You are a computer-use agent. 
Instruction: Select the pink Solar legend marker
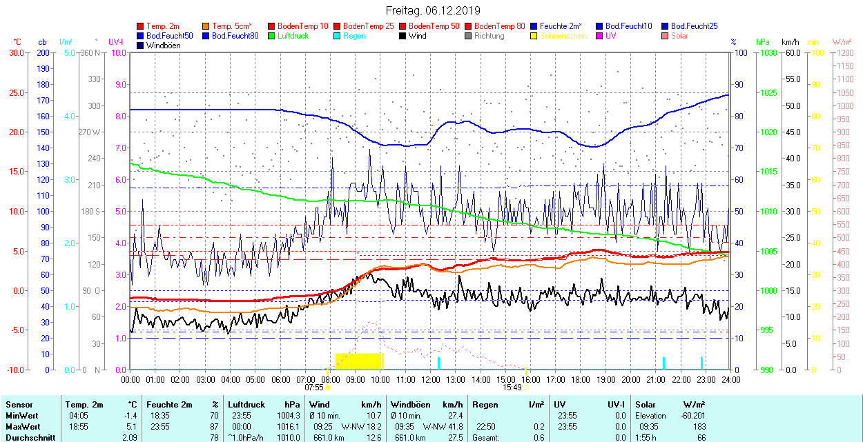pos(665,36)
